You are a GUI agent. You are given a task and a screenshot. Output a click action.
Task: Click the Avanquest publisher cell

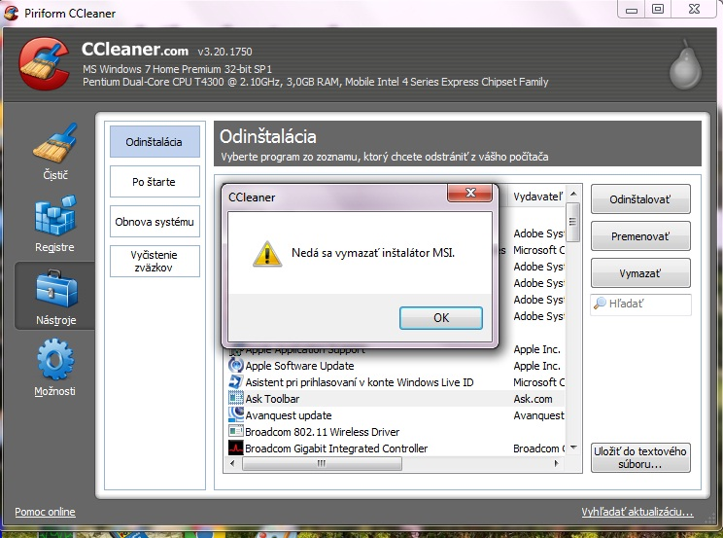coord(538,415)
